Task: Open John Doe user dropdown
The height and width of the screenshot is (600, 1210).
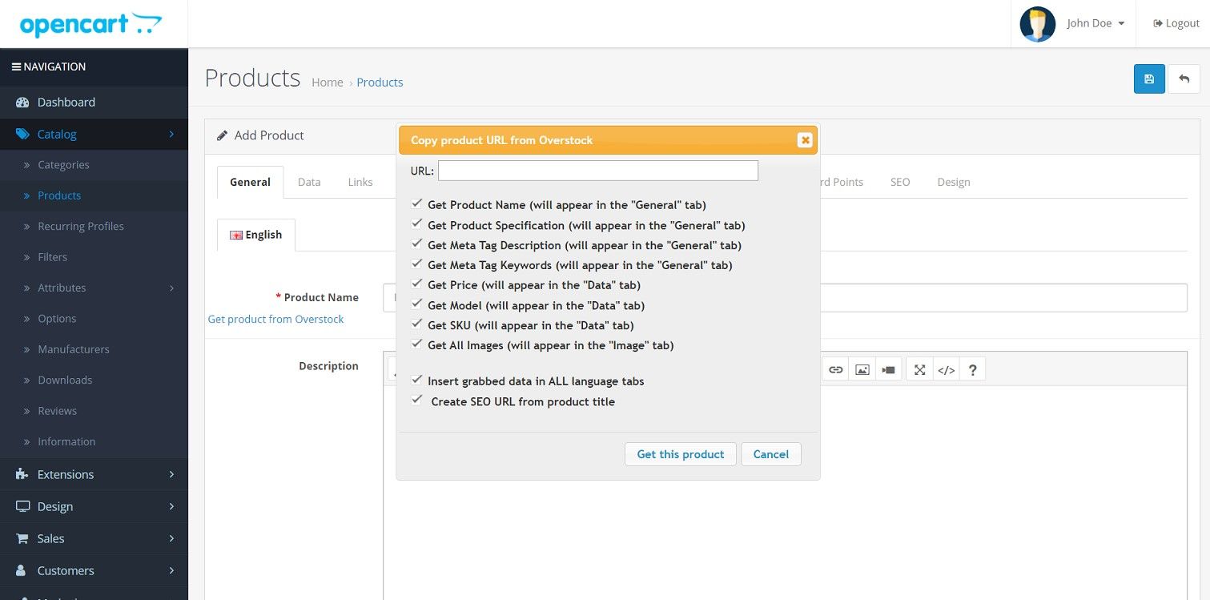Action: 1073,24
